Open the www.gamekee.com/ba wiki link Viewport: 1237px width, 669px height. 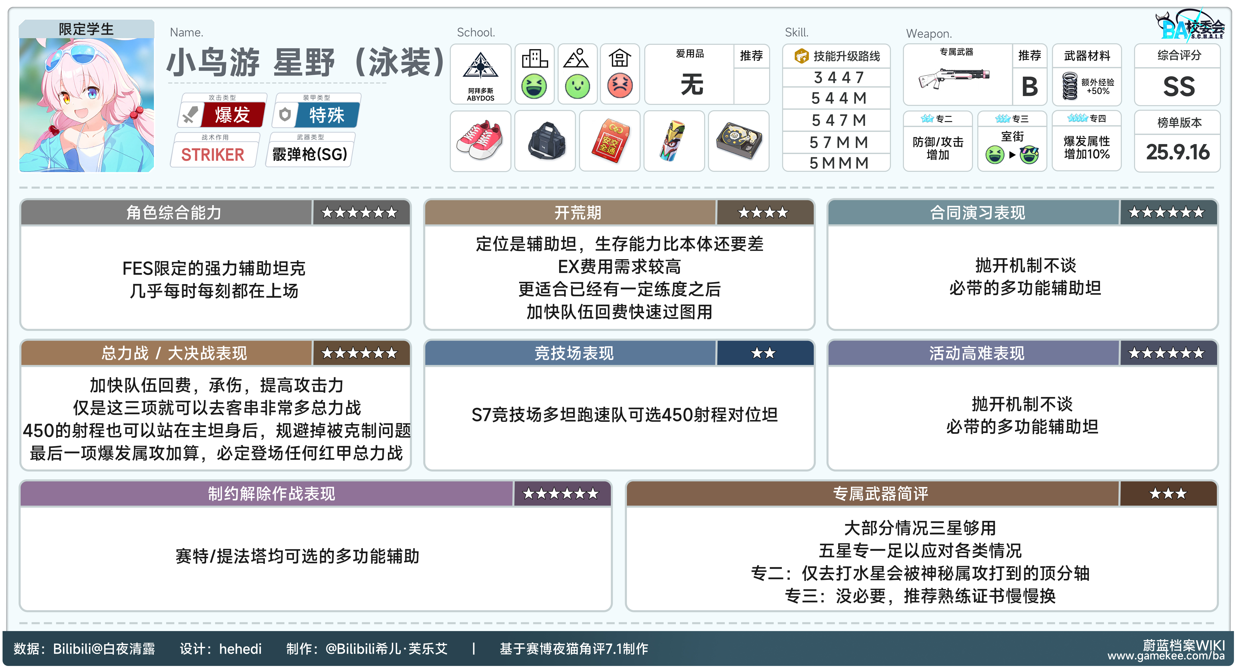[1166, 656]
